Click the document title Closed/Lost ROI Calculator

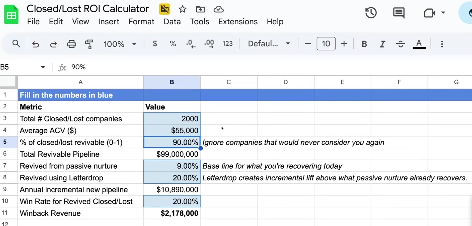(x=88, y=9)
